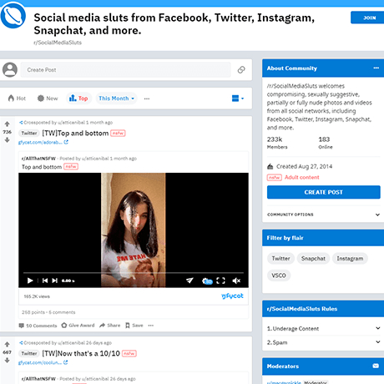Click the Create Post input field
This screenshot has height=384, width=384.
coord(126,70)
